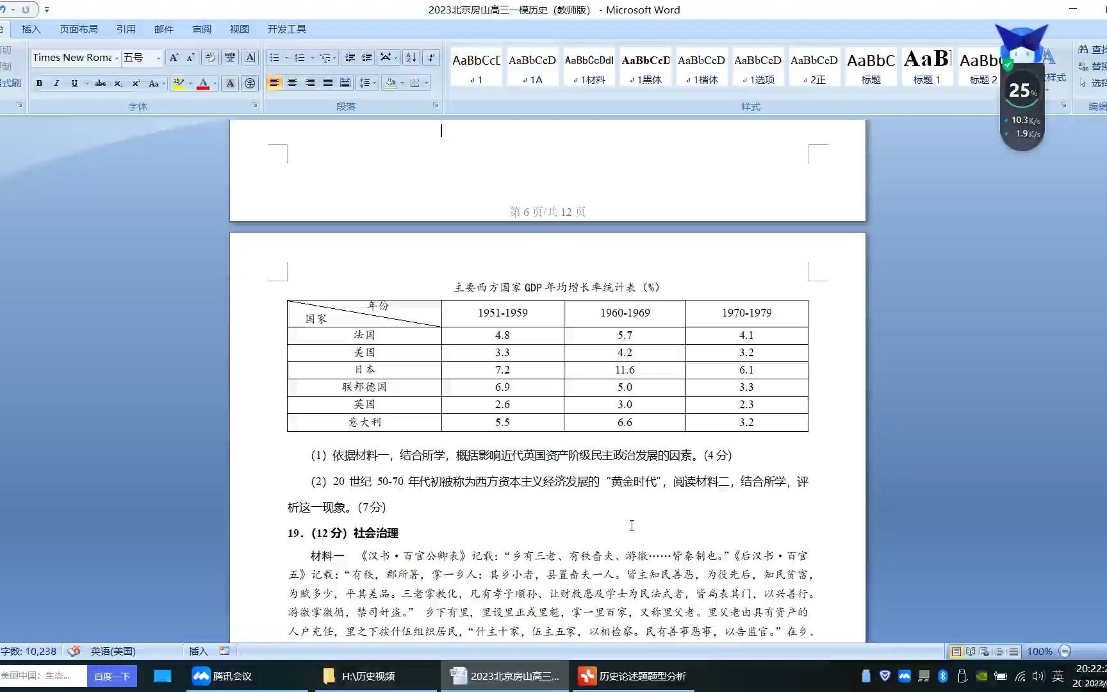This screenshot has height=692, width=1107.
Task: Open the font name dropdown
Action: (x=117, y=58)
